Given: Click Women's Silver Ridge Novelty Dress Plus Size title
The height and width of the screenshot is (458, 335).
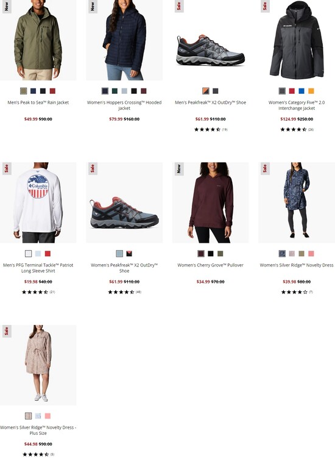Looking at the screenshot, I should point(38,430).
